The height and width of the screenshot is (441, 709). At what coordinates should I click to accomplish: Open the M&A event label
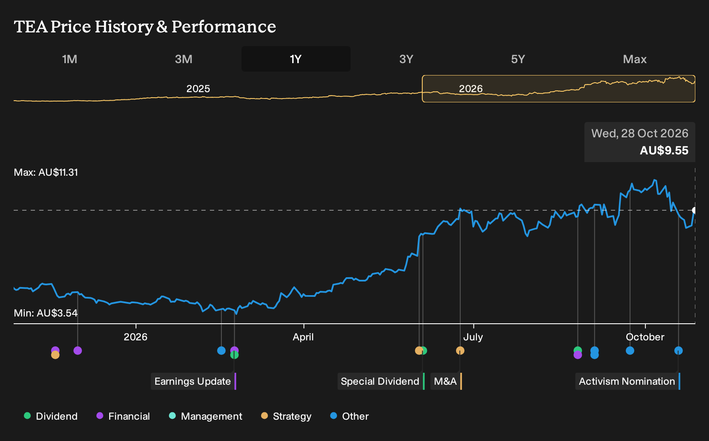pyautogui.click(x=446, y=381)
